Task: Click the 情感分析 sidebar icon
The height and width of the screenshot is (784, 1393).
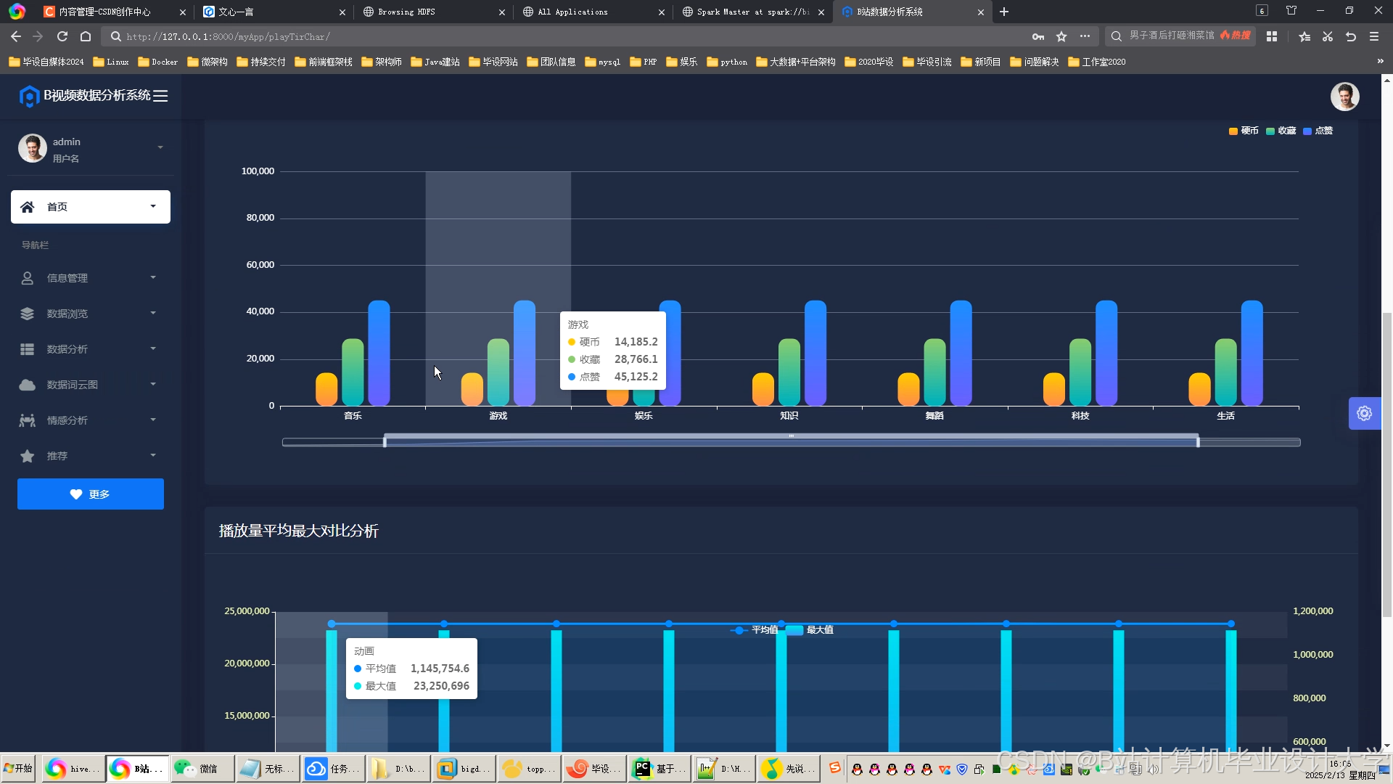Action: (x=27, y=420)
